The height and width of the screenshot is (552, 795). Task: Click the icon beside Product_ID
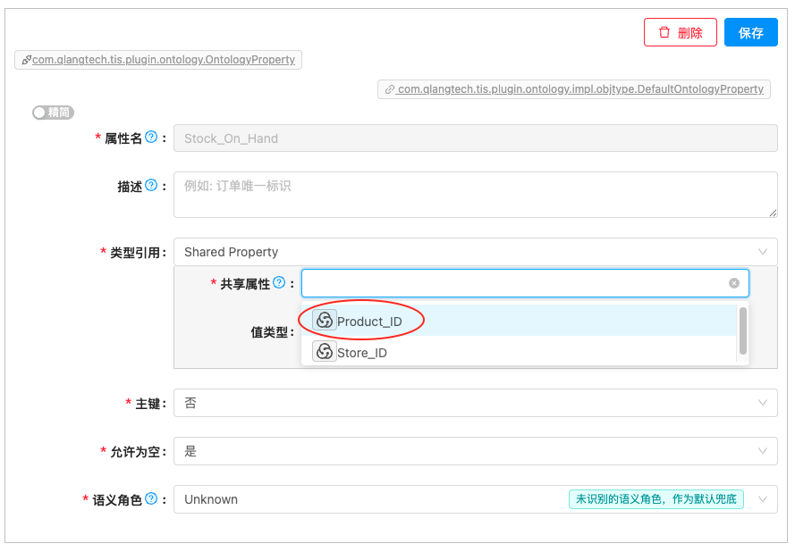(x=325, y=320)
